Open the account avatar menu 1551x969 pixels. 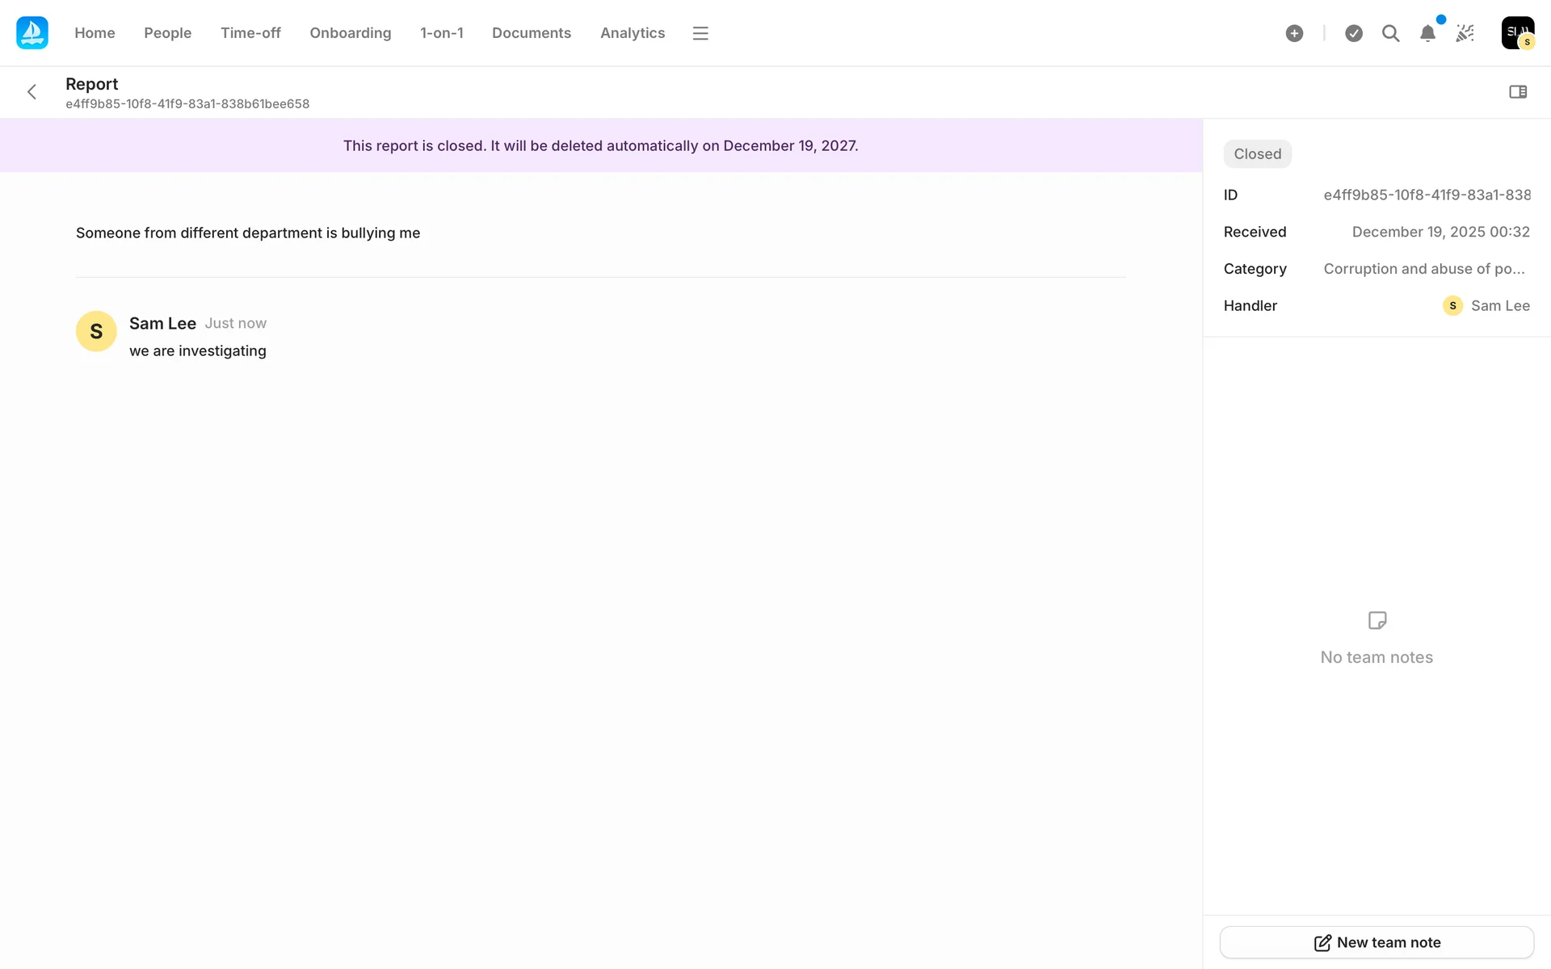tap(1517, 33)
